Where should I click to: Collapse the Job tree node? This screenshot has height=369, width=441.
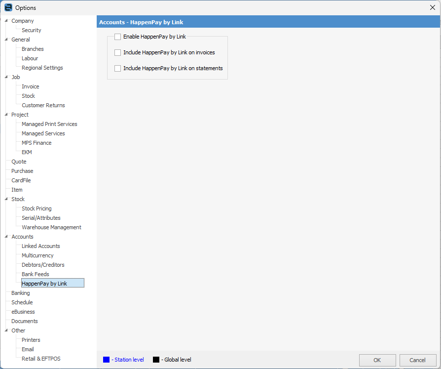click(6, 77)
